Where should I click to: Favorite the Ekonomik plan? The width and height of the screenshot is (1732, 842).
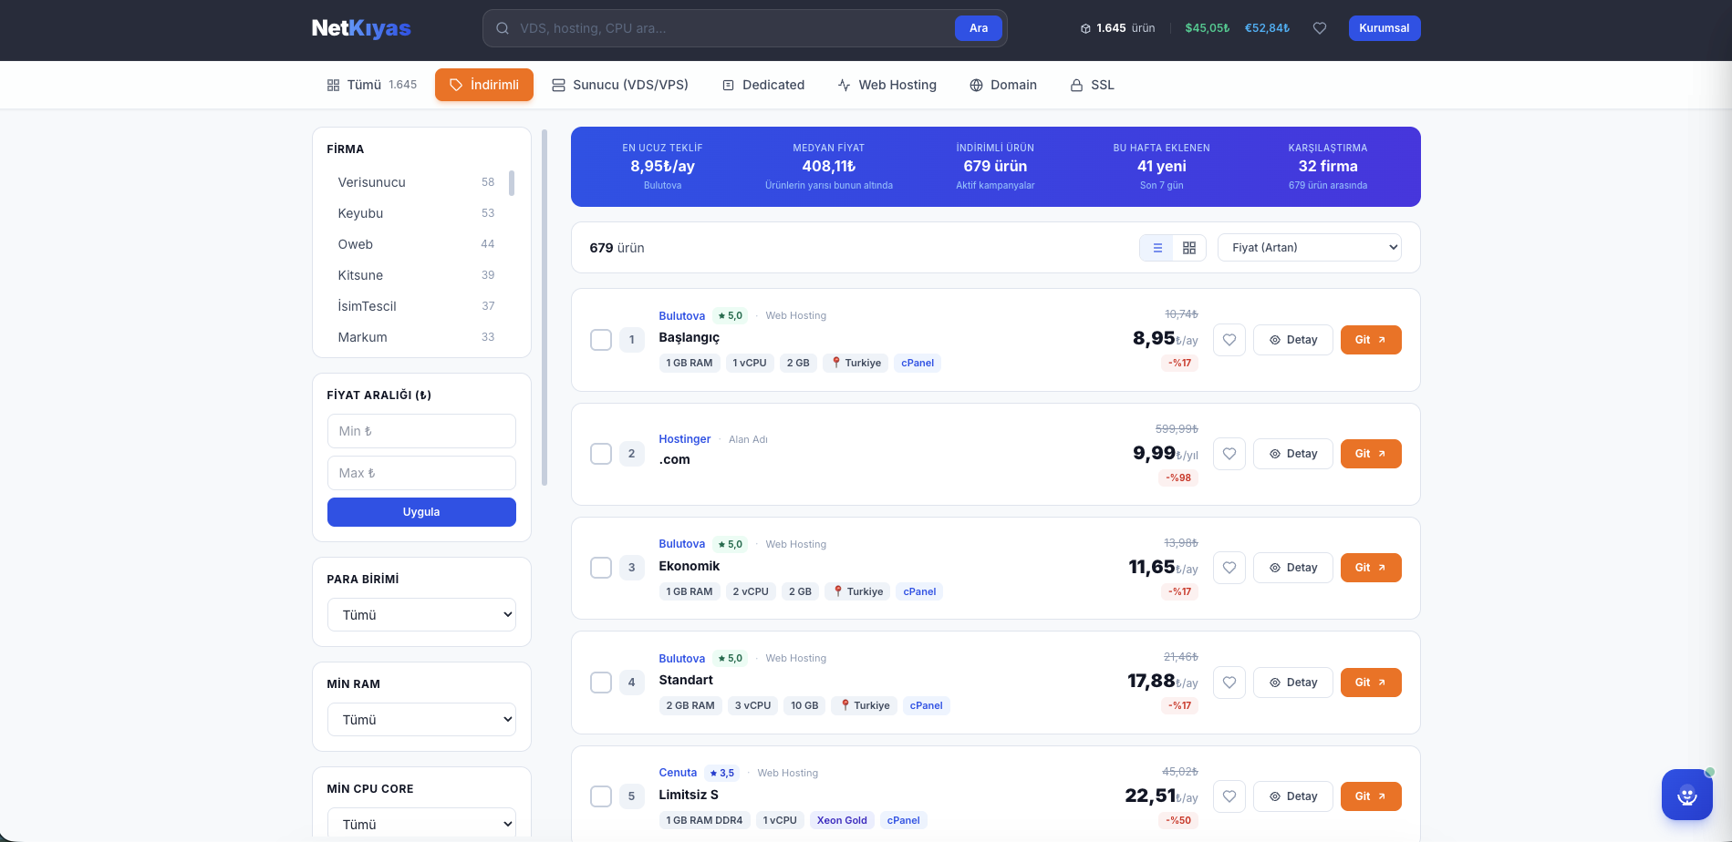1229,568
